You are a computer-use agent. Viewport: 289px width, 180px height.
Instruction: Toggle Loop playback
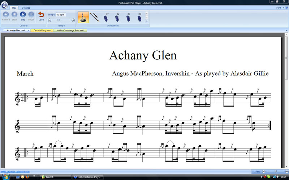pyautogui.click(x=41, y=15)
